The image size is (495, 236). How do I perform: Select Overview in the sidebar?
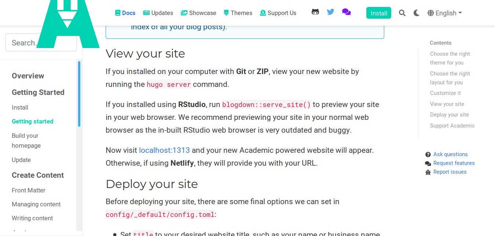click(x=28, y=76)
